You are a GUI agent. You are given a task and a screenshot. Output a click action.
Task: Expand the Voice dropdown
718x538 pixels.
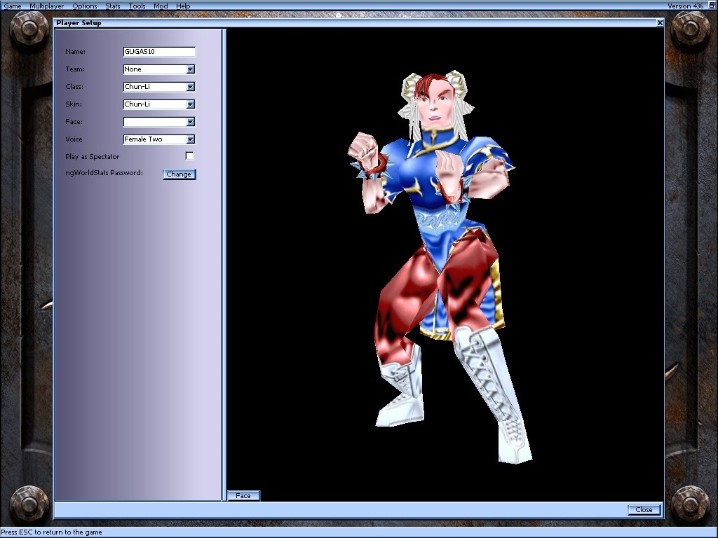191,139
